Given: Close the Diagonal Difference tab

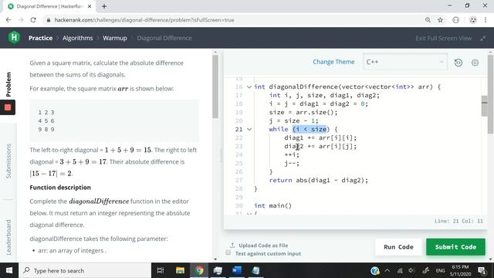Looking at the screenshot, I should click(x=90, y=6).
